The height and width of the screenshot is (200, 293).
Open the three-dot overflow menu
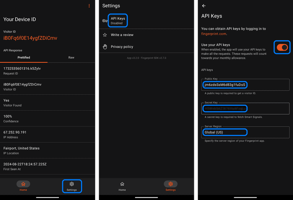[89, 6]
